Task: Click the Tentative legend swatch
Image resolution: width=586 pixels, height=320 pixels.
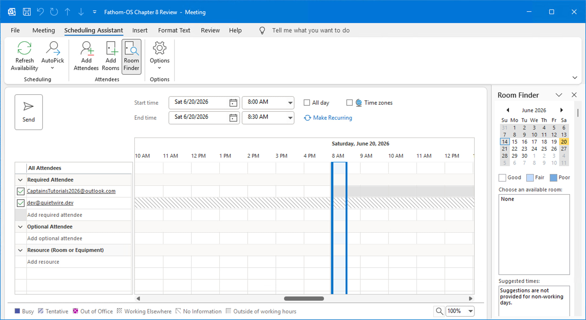Action: (x=41, y=311)
